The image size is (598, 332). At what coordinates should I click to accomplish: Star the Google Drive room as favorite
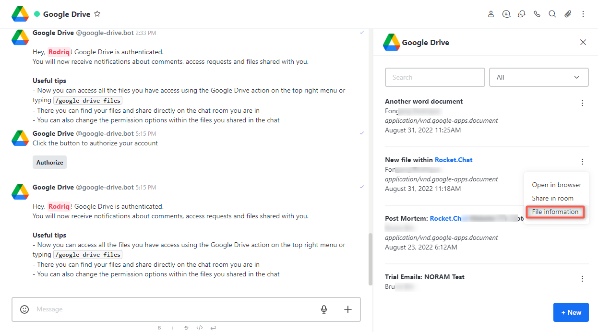click(x=97, y=14)
